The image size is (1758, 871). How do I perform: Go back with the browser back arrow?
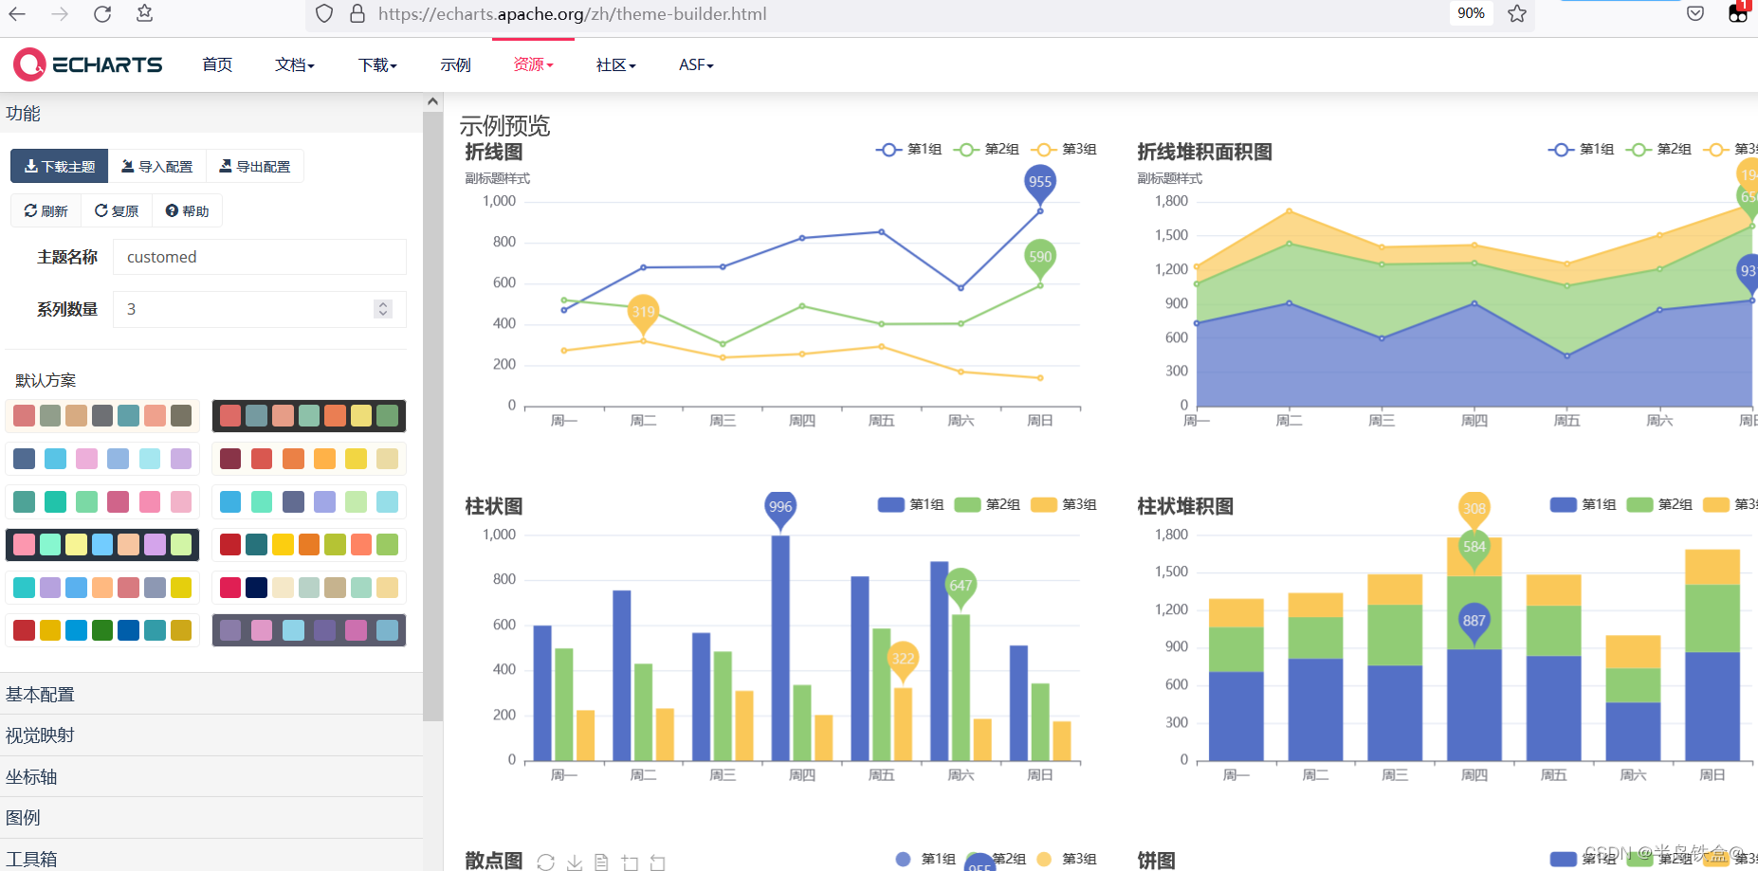click(x=17, y=14)
